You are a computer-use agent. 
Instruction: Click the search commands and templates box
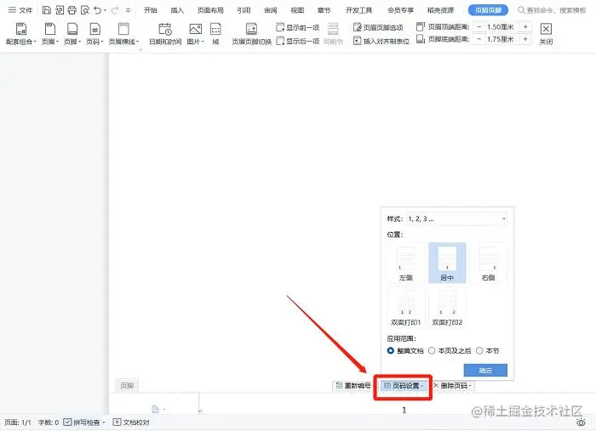point(552,10)
